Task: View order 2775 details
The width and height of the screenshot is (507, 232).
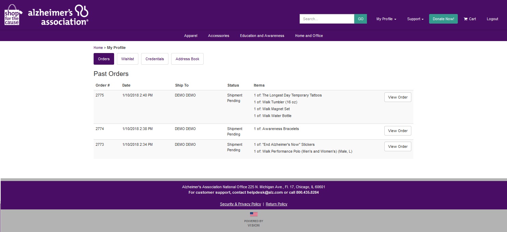Action: coord(398,97)
